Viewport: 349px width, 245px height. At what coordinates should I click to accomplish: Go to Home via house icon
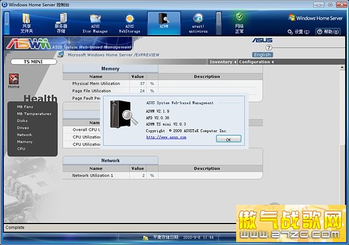[13, 79]
